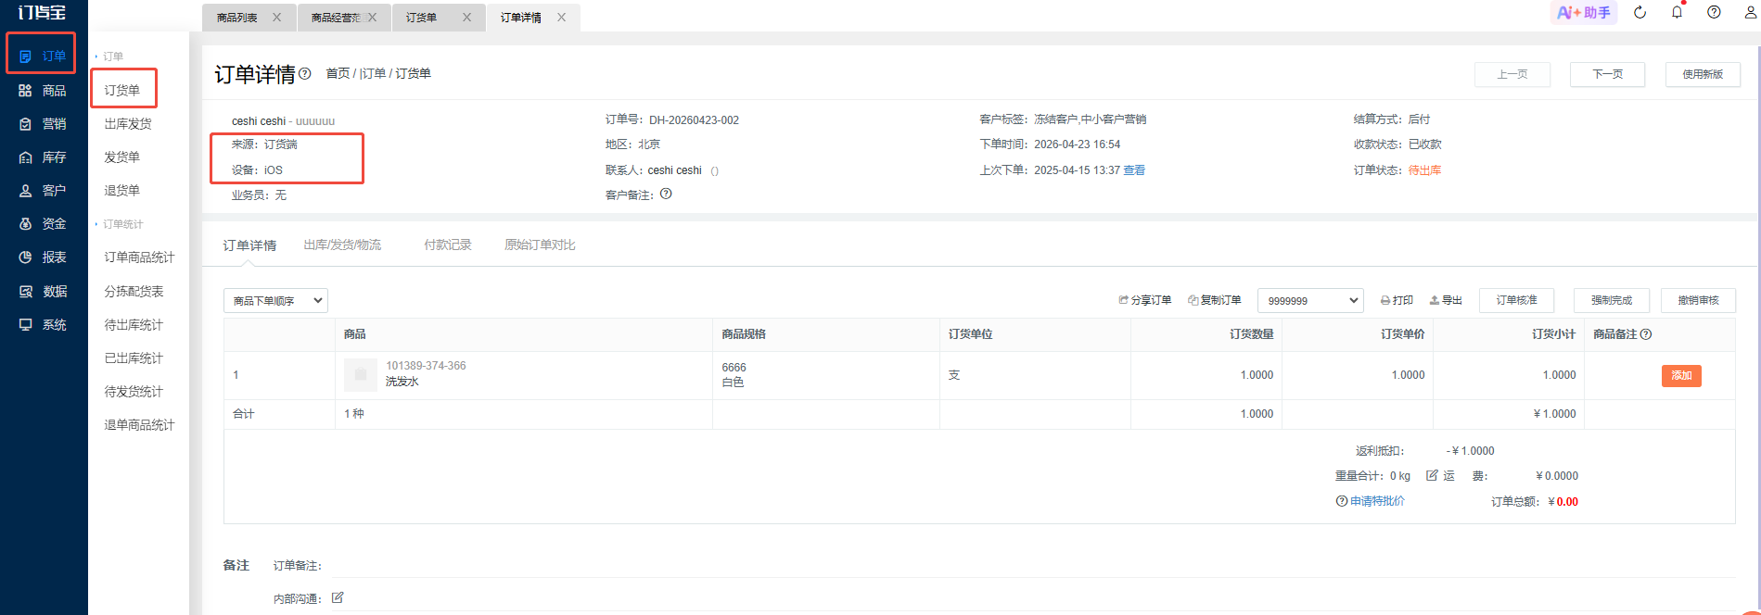Click the 洗发水 product thumbnail
Viewport: 1761px width, 615px height.
[x=361, y=374]
